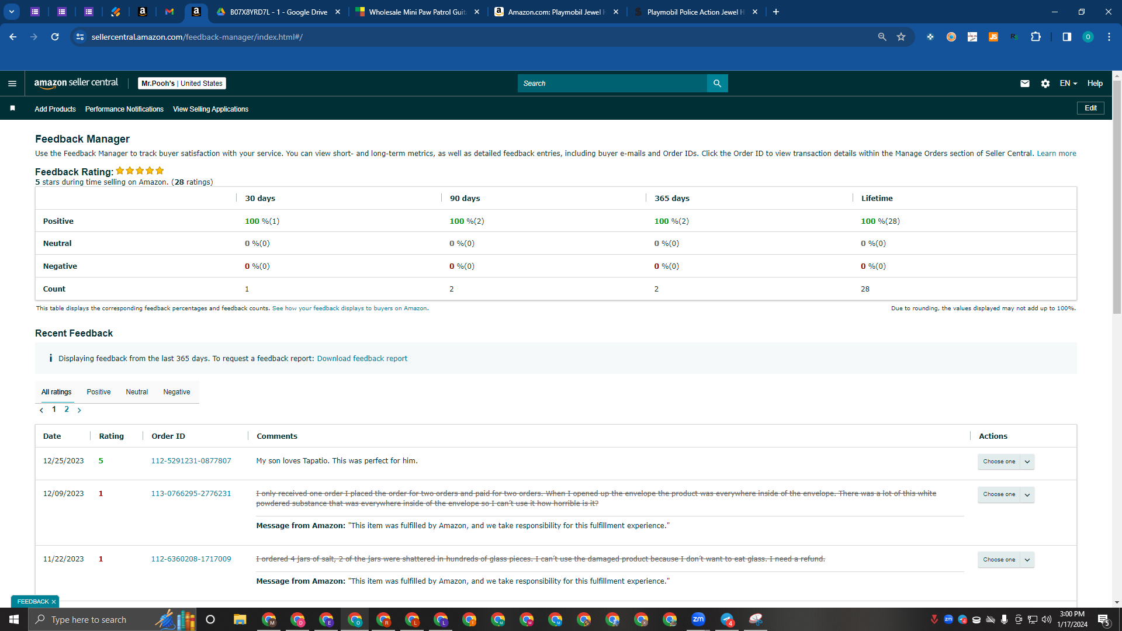Click the bookmark flag icon beside Add Products
The image size is (1122, 631).
12,109
